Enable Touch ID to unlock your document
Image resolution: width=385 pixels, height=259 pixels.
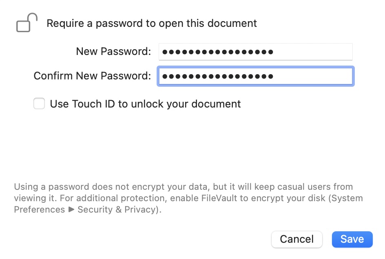pos(39,104)
